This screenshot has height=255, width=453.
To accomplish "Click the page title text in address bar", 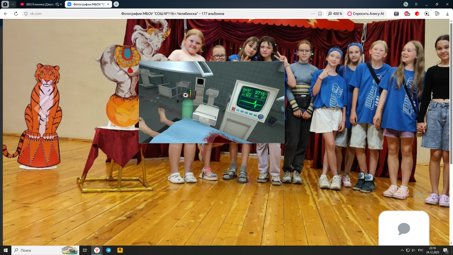I will pyautogui.click(x=173, y=13).
